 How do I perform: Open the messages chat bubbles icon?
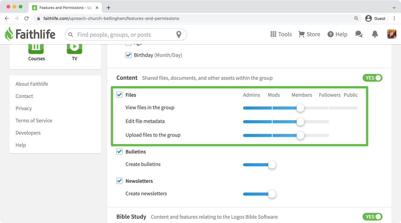[x=359, y=34]
